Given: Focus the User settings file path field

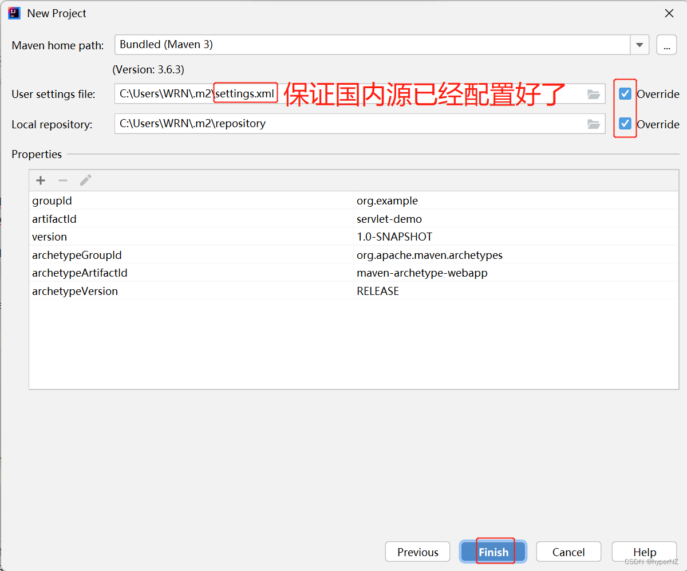Looking at the screenshot, I should coord(360,94).
